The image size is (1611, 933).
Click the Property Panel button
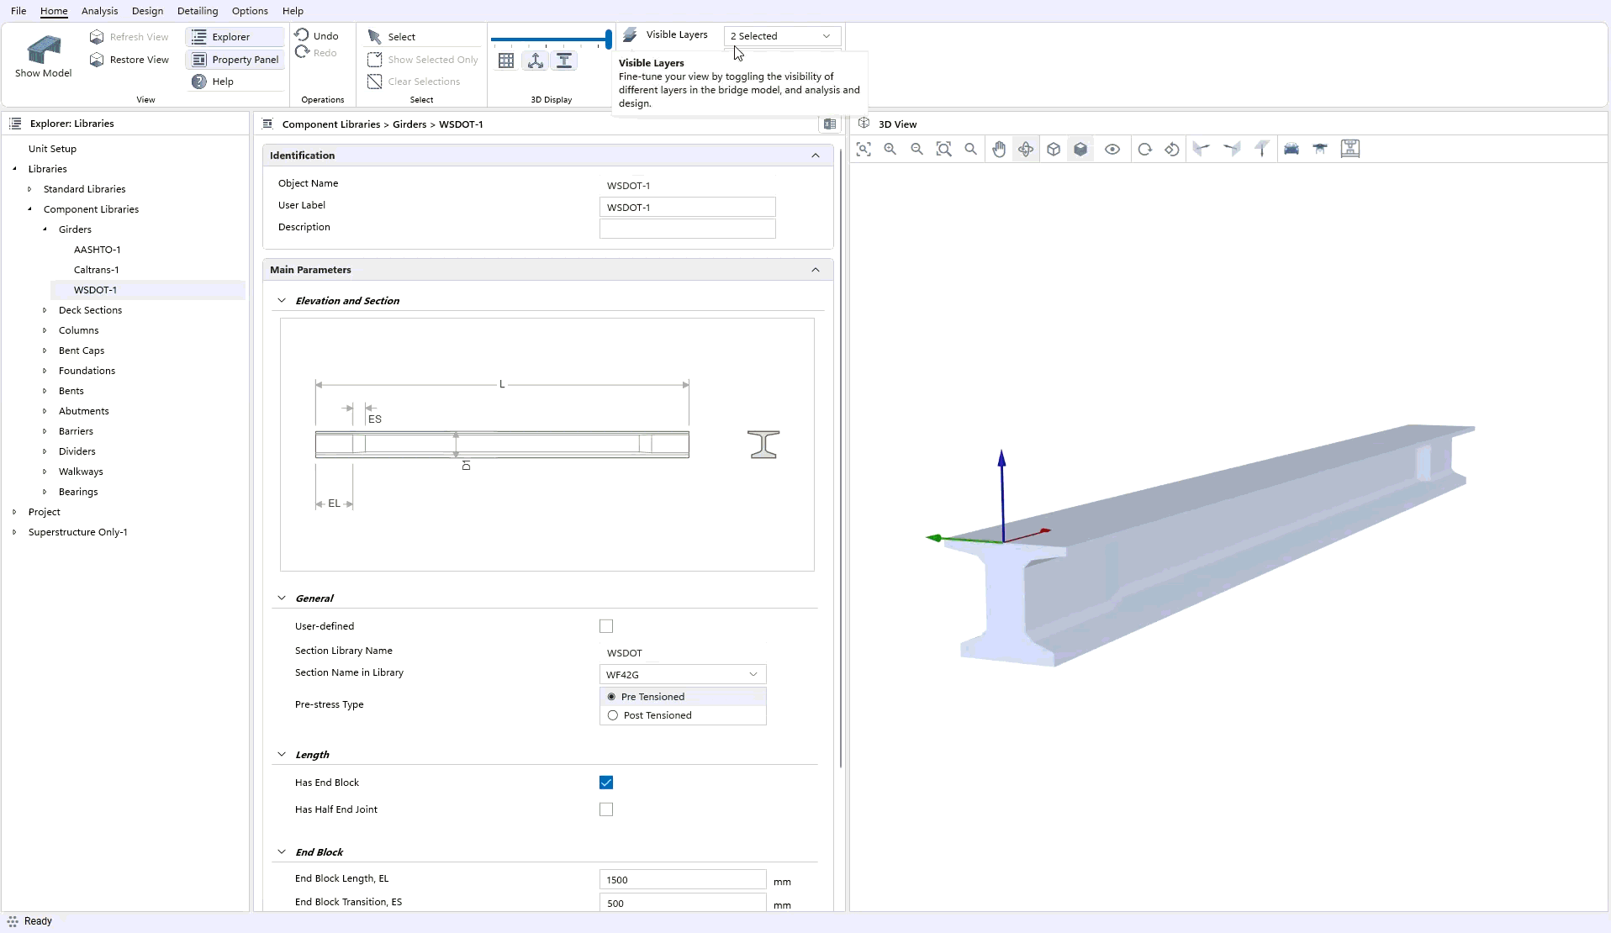[x=235, y=60]
